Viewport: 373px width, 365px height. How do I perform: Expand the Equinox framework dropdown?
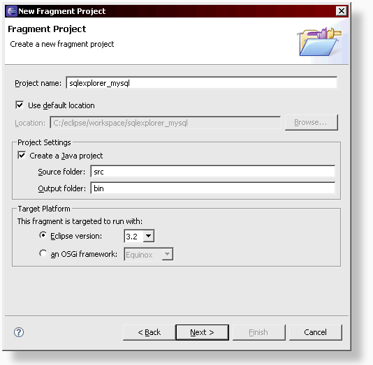(x=167, y=254)
